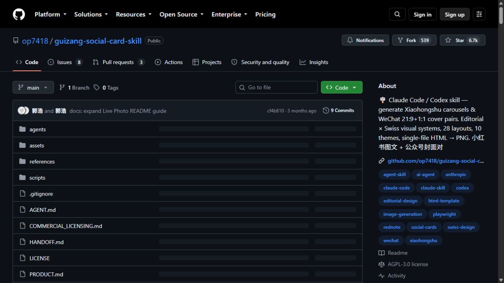Screen dimensions: 504x283
Task: Click the 539 fork count
Action: [x=425, y=40]
